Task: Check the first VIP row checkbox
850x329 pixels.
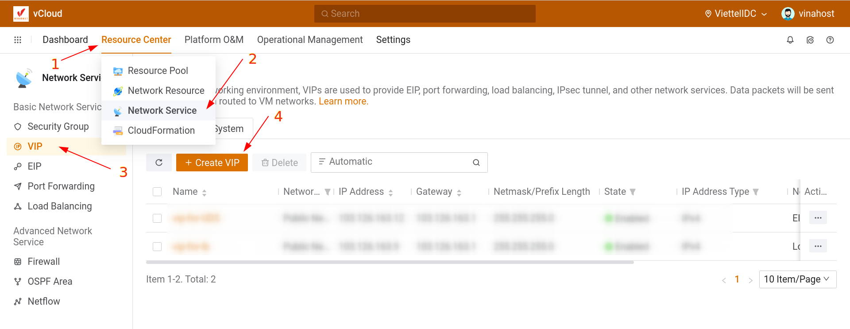Action: (157, 218)
